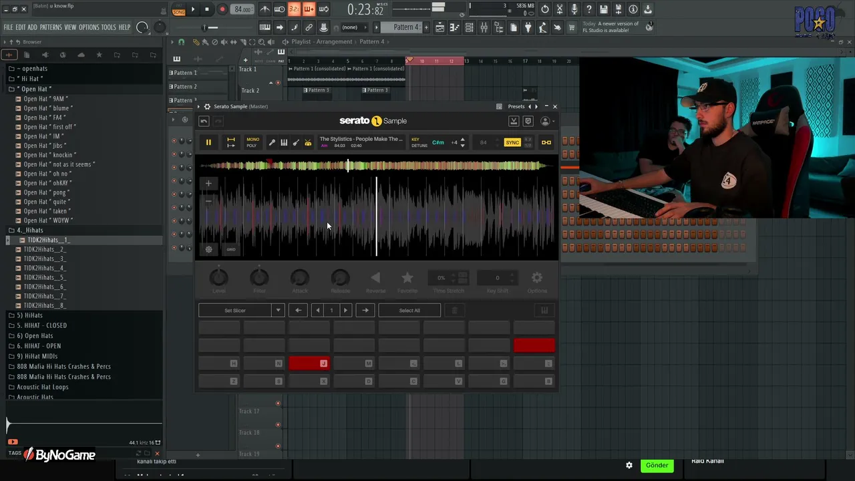
Task: Open the plugin picker plug icon
Action: point(528,27)
